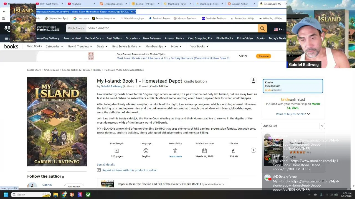Image resolution: width=355 pixels, height=199 pixels.
Task: Open the Xbox app in taskbar
Action: [88, 195]
